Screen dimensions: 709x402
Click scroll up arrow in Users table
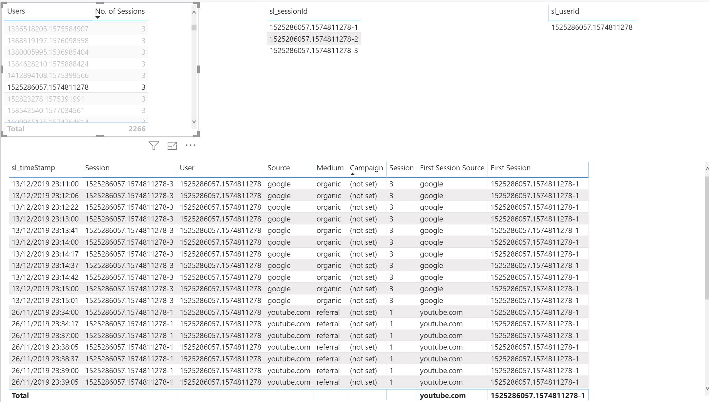(194, 12)
